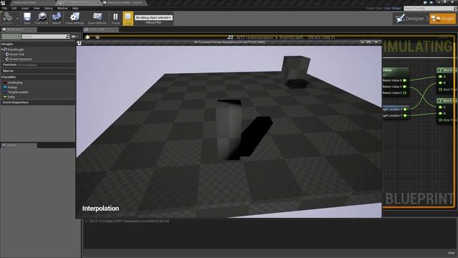458x258 pixels.
Task: Click the search magnifier icon in My Blueprint
Action: click(68, 37)
